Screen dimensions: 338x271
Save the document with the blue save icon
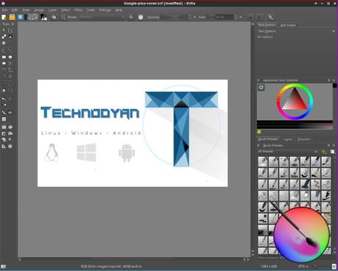click(20, 17)
